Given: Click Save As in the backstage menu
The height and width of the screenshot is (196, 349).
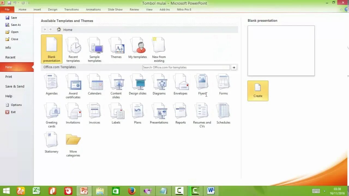Looking at the screenshot, I should coord(13,25).
